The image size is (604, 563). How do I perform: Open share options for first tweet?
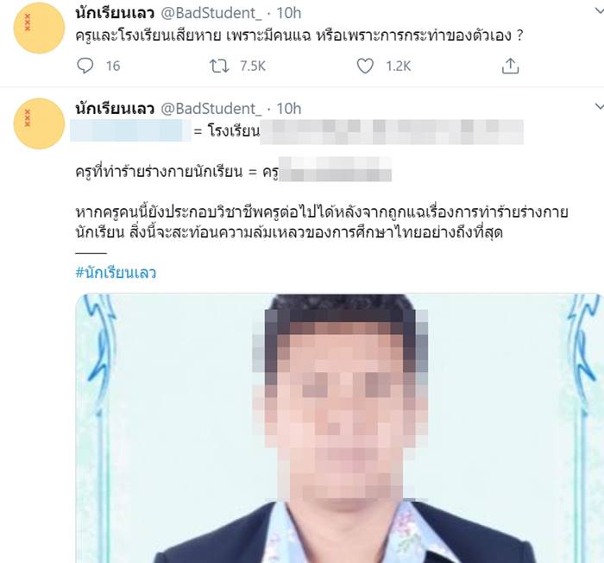[510, 66]
